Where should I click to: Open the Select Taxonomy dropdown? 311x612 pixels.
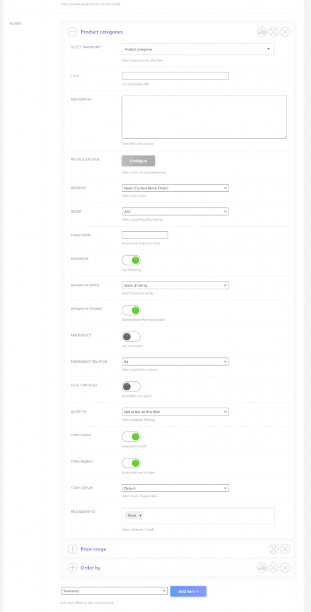pos(198,49)
